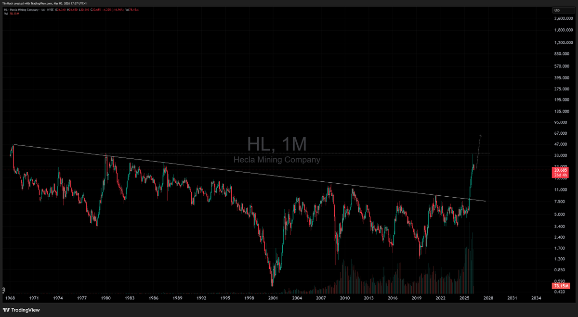Click the 2019 time axis label
578x317 pixels.
417,298
